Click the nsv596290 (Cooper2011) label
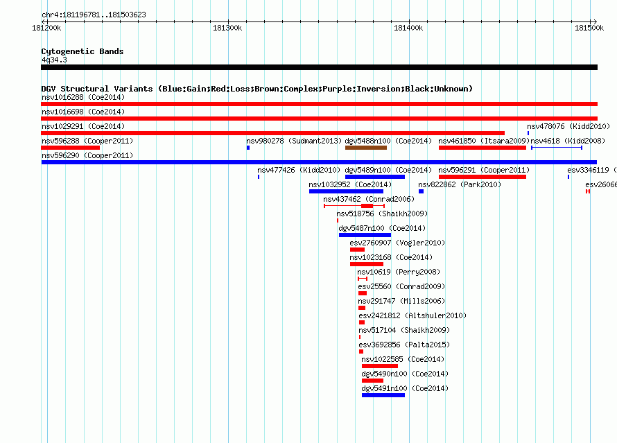 [x=87, y=155]
